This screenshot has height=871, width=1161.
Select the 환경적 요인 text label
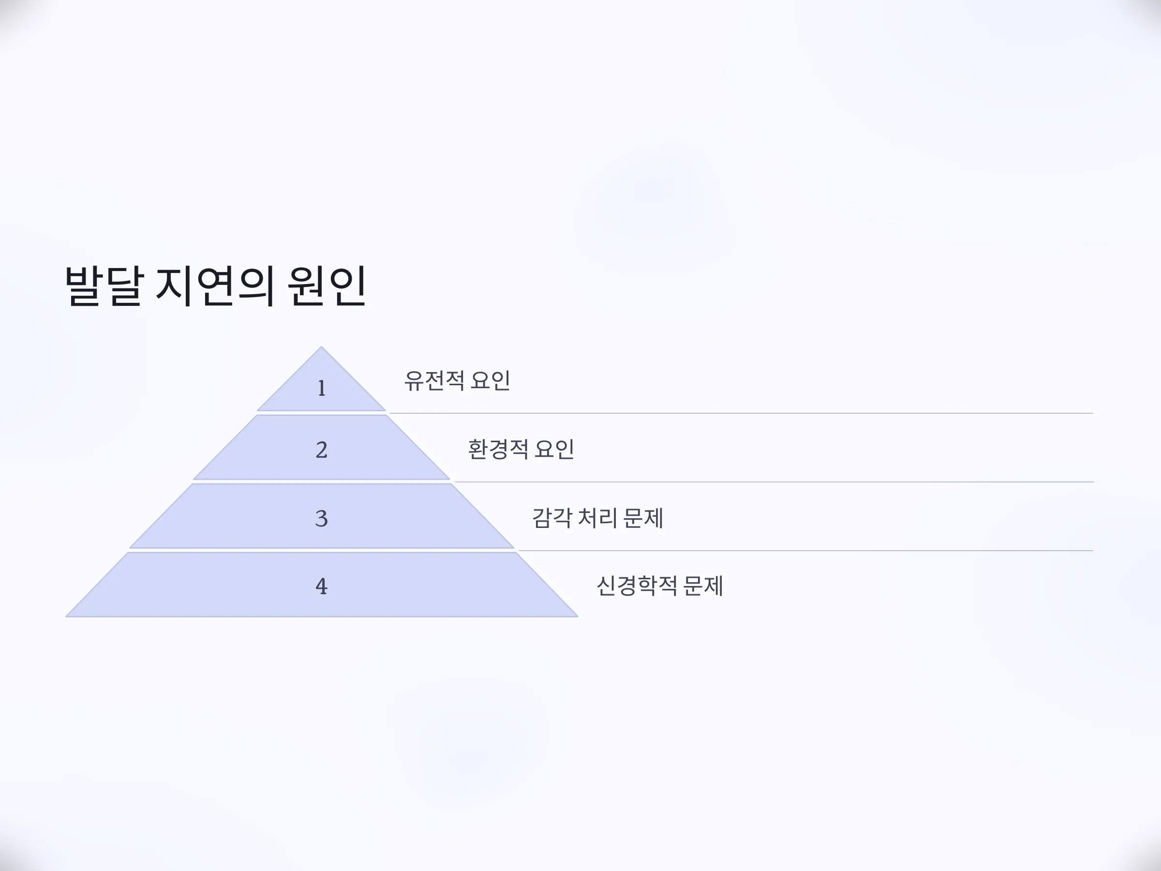coord(521,449)
